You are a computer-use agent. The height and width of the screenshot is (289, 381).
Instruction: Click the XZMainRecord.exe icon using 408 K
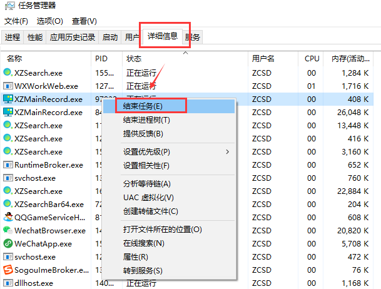coord(8,99)
